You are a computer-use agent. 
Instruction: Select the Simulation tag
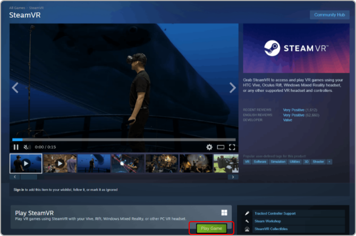278,162
